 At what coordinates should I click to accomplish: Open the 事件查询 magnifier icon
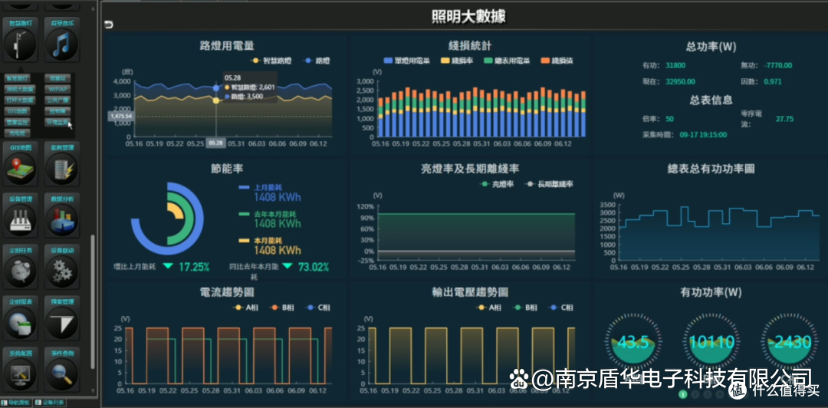click(62, 374)
